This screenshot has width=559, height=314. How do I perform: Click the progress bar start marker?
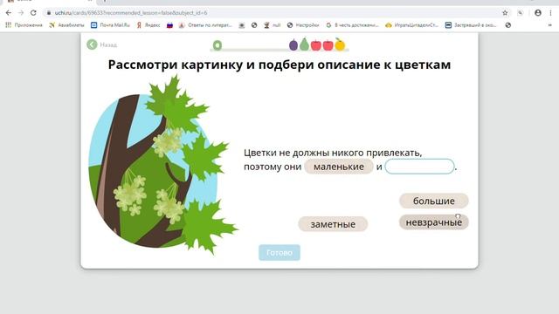pyautogui.click(x=217, y=45)
